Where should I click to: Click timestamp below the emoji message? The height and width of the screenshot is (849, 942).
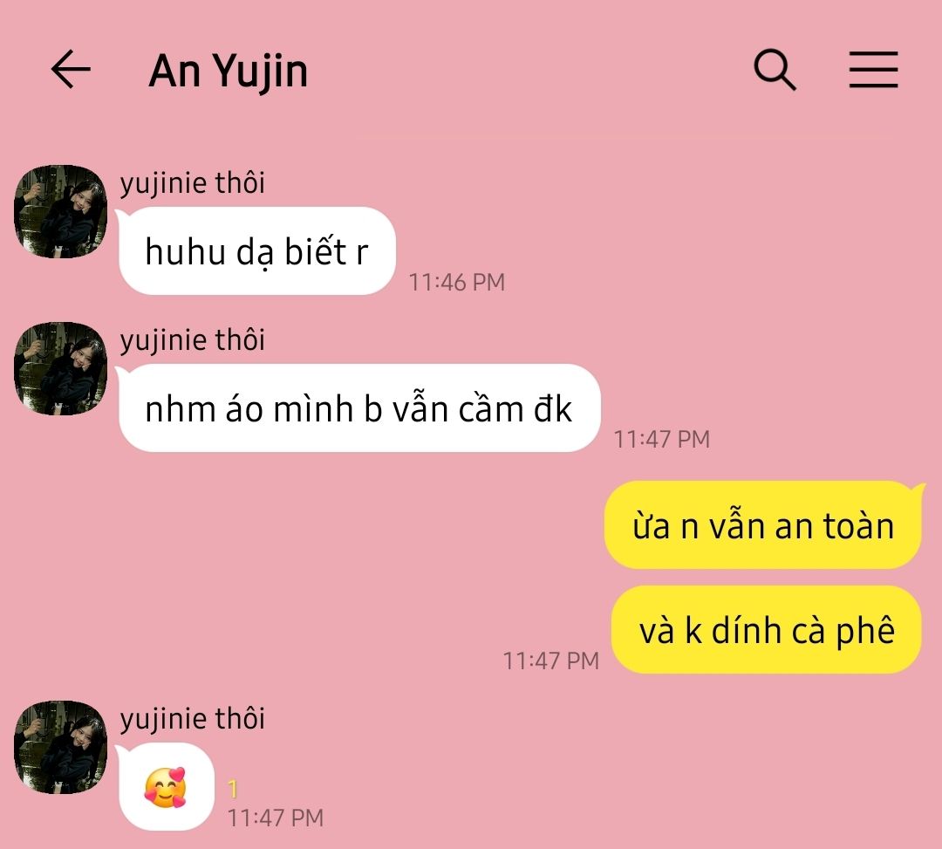(275, 818)
